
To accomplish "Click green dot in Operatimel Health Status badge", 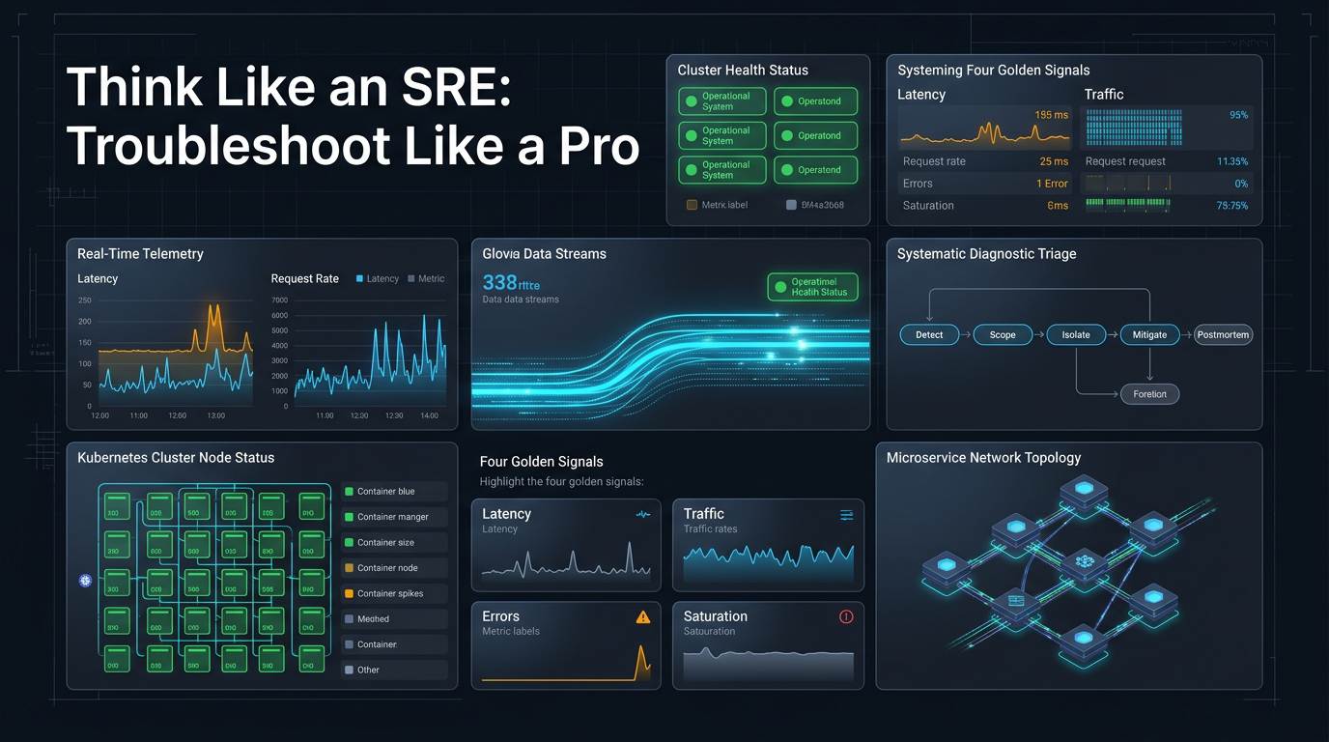I will (779, 287).
